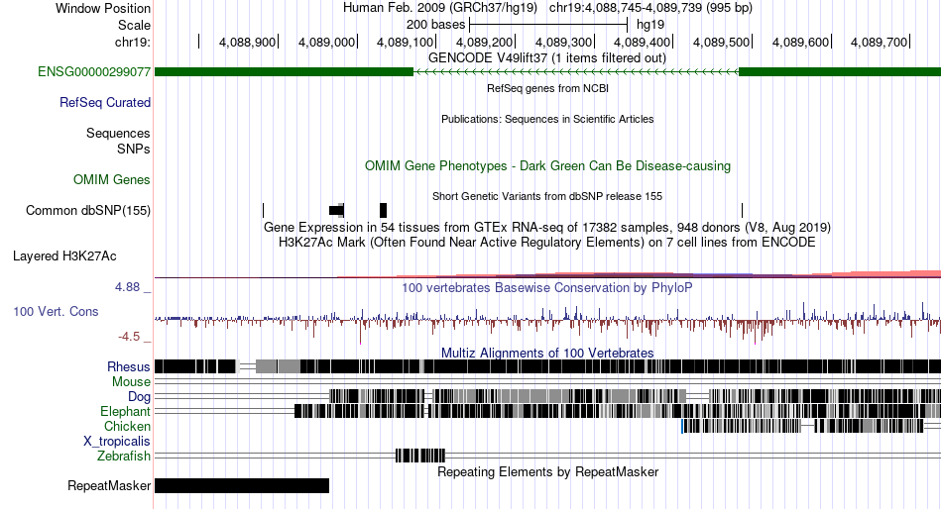Click the Zebrafish alignment row label
The height and width of the screenshot is (509, 942).
(124, 457)
